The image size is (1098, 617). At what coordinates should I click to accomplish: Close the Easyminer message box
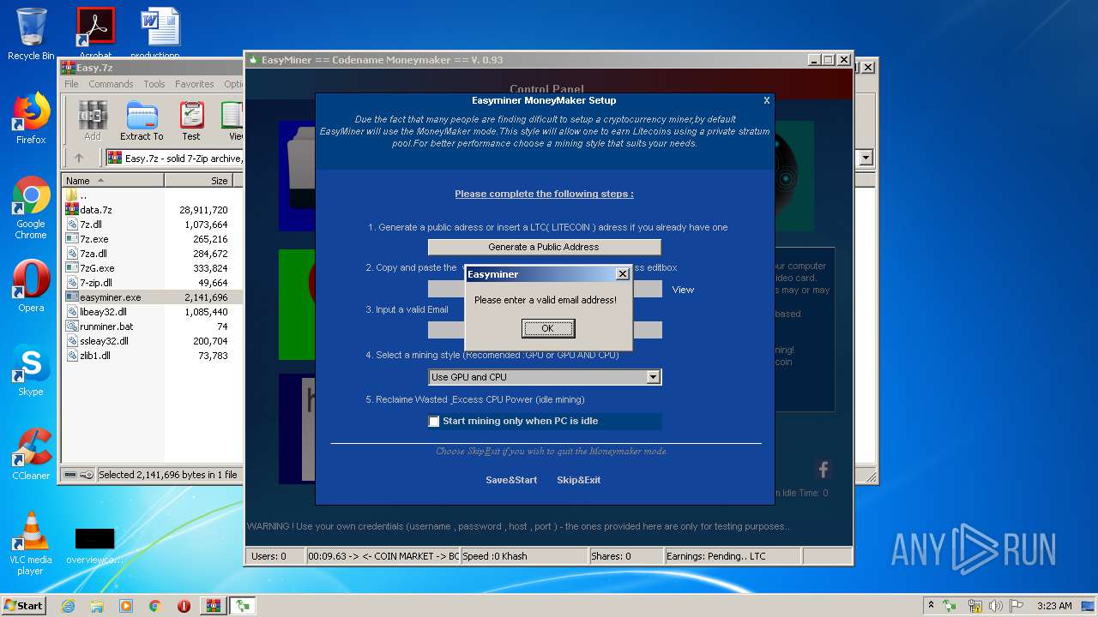[623, 274]
